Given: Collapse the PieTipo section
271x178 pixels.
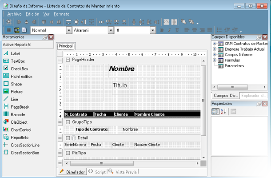Looking at the screenshot, I should tap(68, 153).
